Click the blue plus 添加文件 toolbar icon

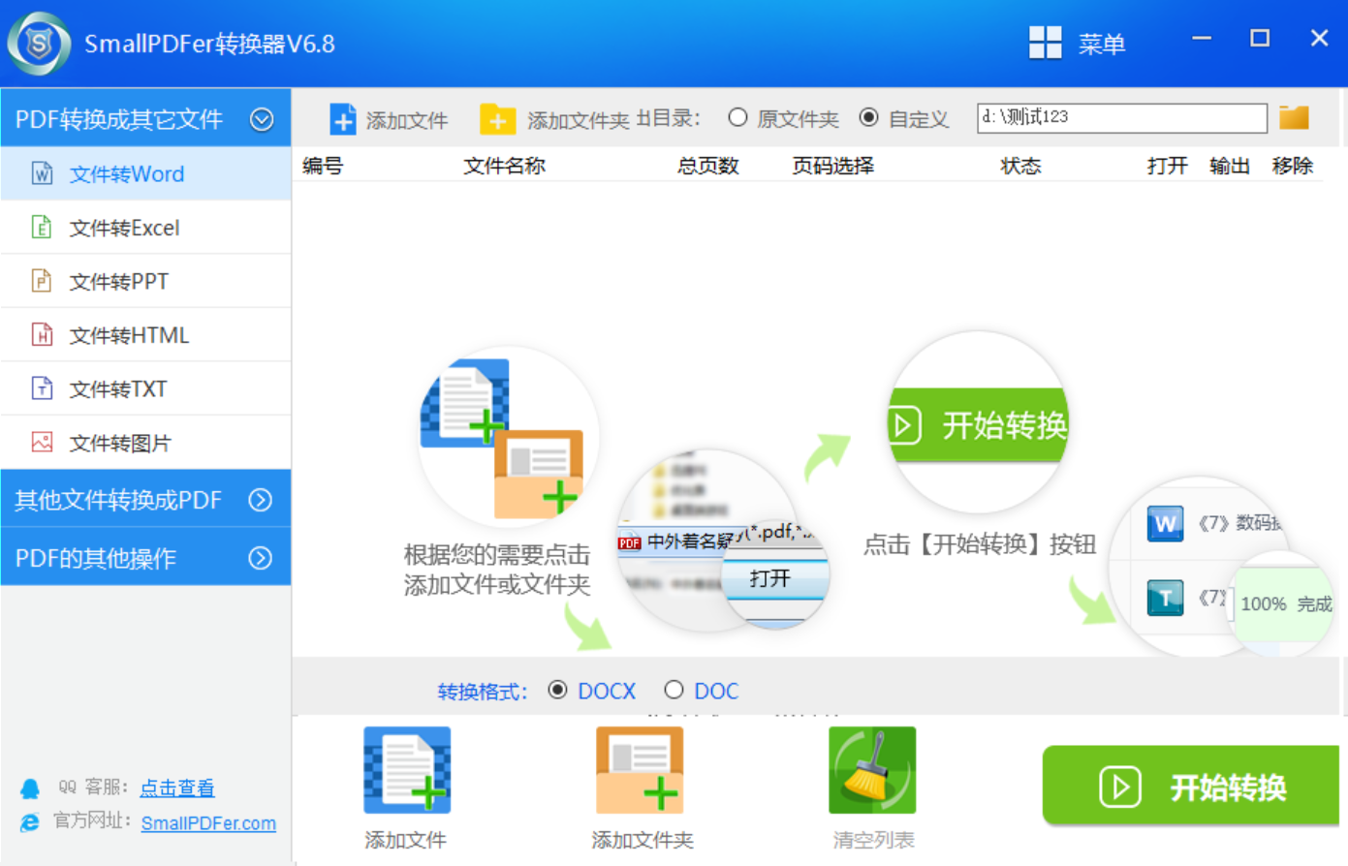(342, 119)
